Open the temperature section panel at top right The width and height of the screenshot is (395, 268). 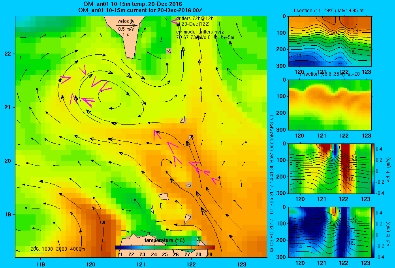[x=330, y=41]
